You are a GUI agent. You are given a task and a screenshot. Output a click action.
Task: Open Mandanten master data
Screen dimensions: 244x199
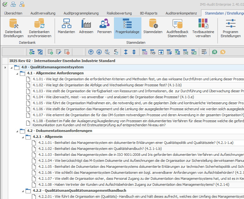click(x=66, y=26)
